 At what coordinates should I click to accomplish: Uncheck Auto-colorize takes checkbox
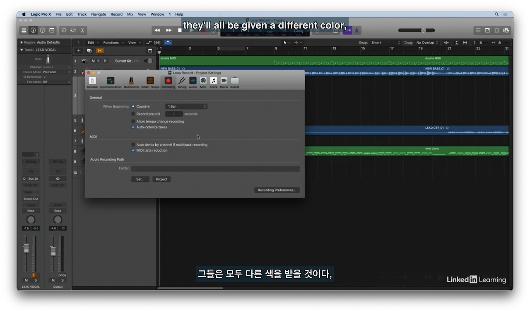point(133,127)
